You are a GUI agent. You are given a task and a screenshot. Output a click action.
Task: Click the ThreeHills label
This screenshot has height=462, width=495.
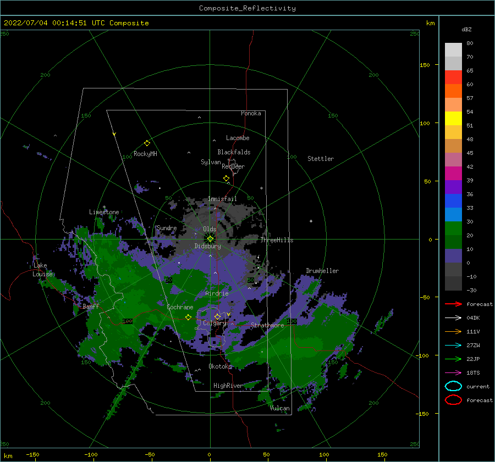277,240
